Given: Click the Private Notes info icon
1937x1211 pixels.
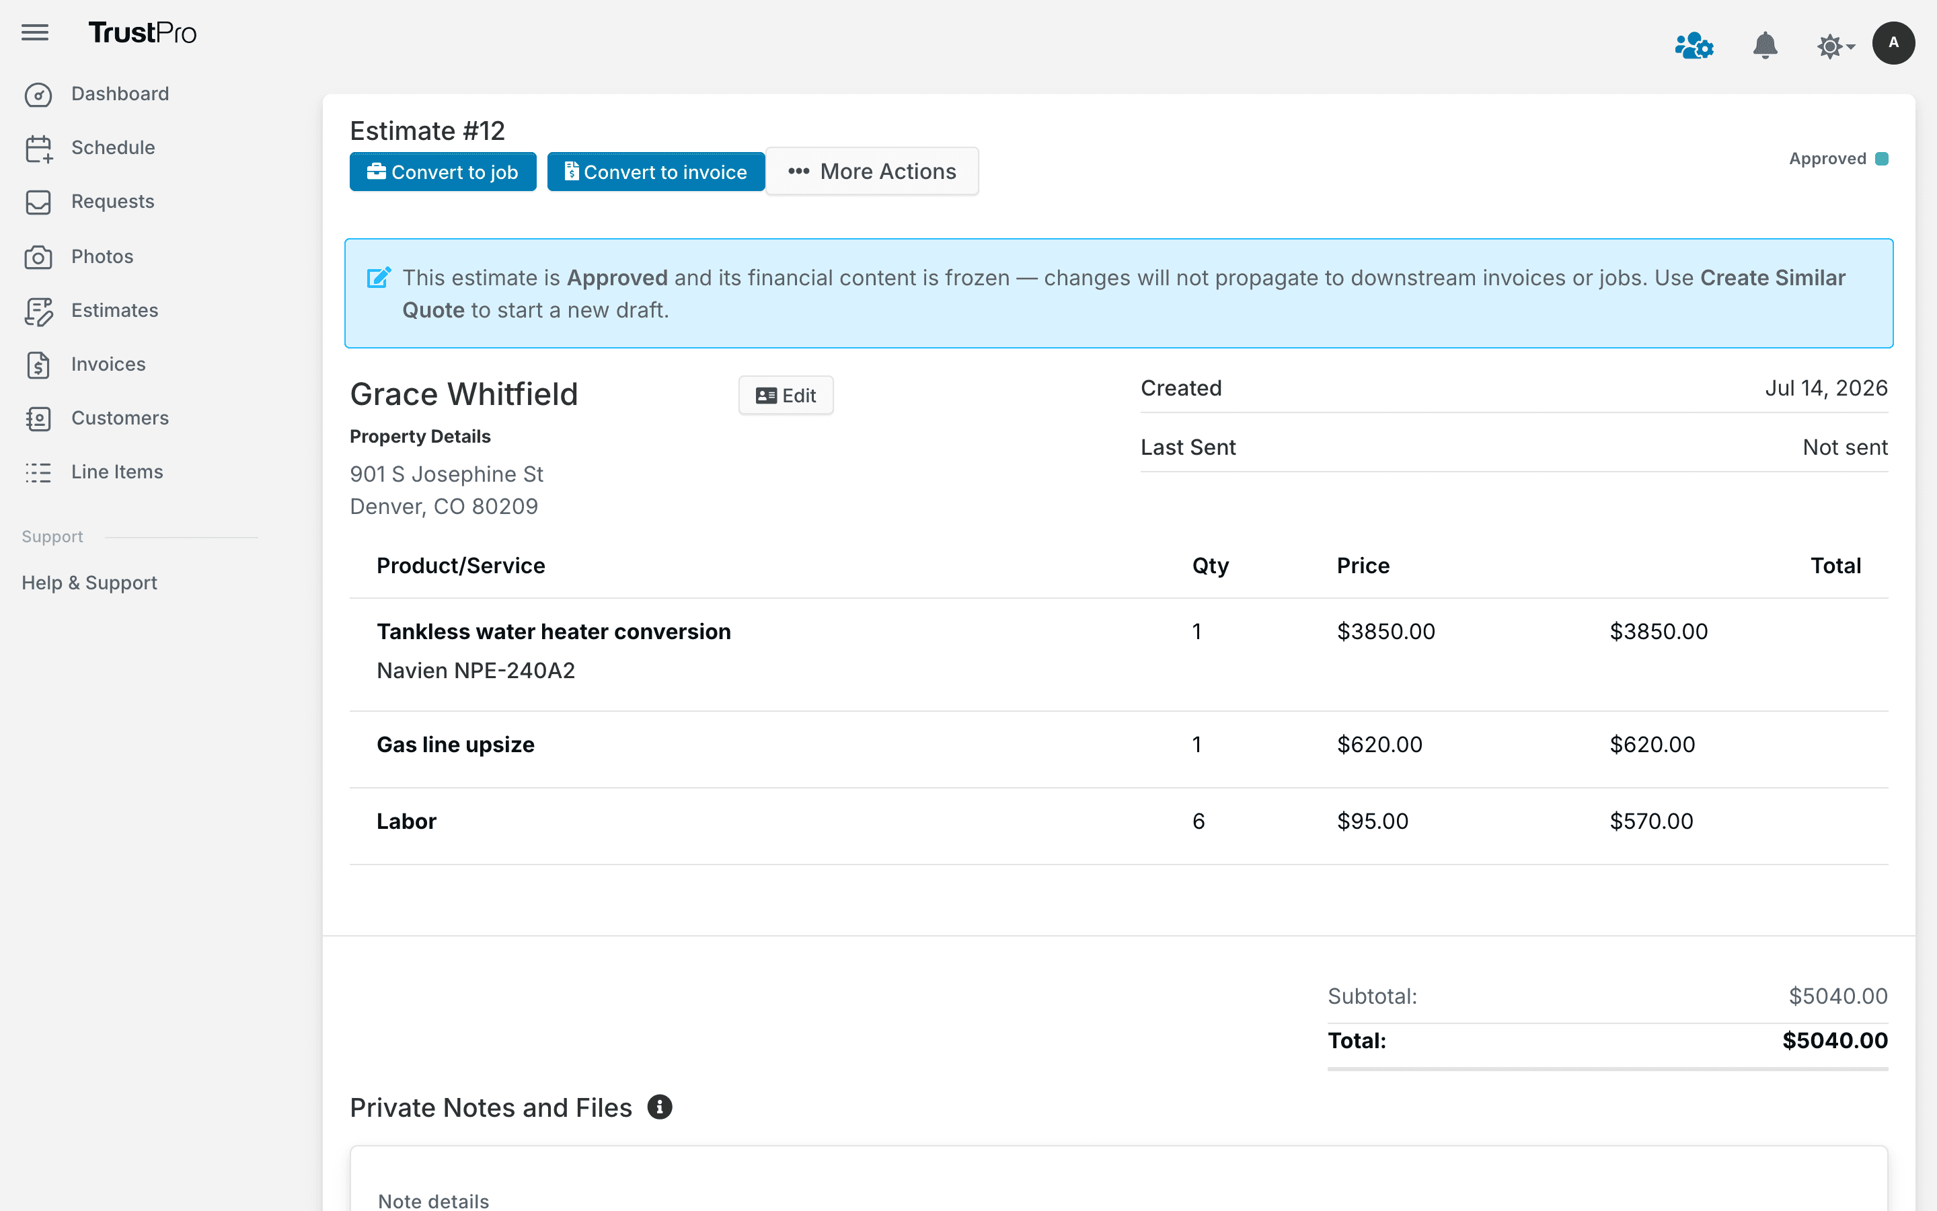Looking at the screenshot, I should [660, 1107].
